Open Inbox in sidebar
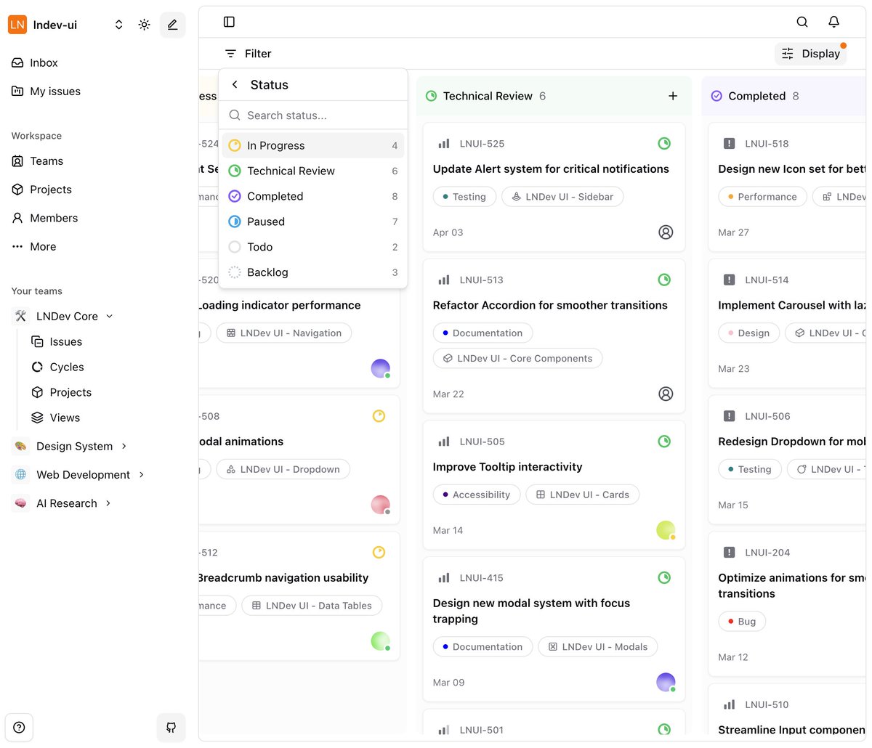Image resolution: width=872 pixels, height=748 pixels. [35, 63]
